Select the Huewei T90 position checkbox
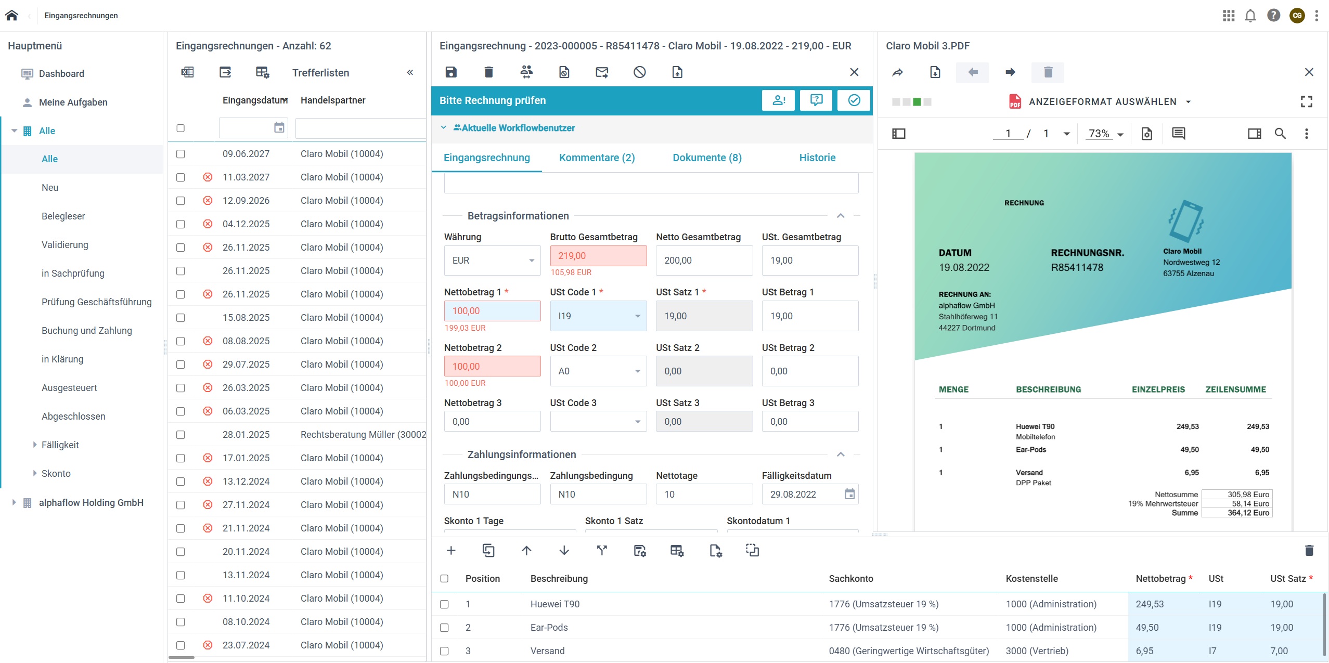Viewport: 1329px width, 663px height. tap(444, 604)
